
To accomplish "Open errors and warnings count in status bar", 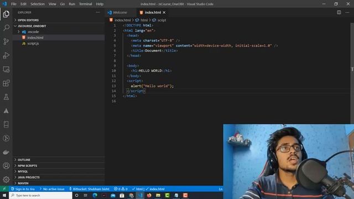I will [x=121, y=189].
